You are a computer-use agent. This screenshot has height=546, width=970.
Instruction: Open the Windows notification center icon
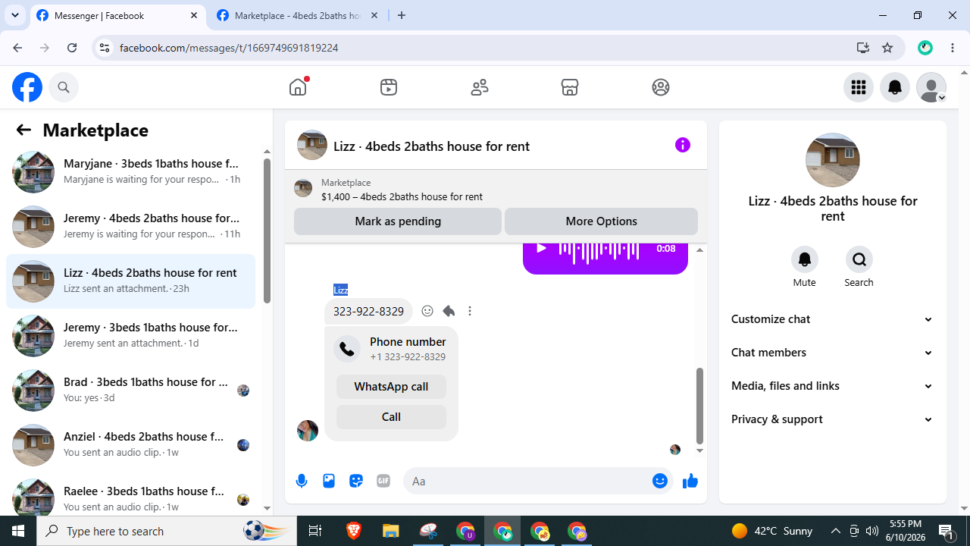(x=946, y=531)
